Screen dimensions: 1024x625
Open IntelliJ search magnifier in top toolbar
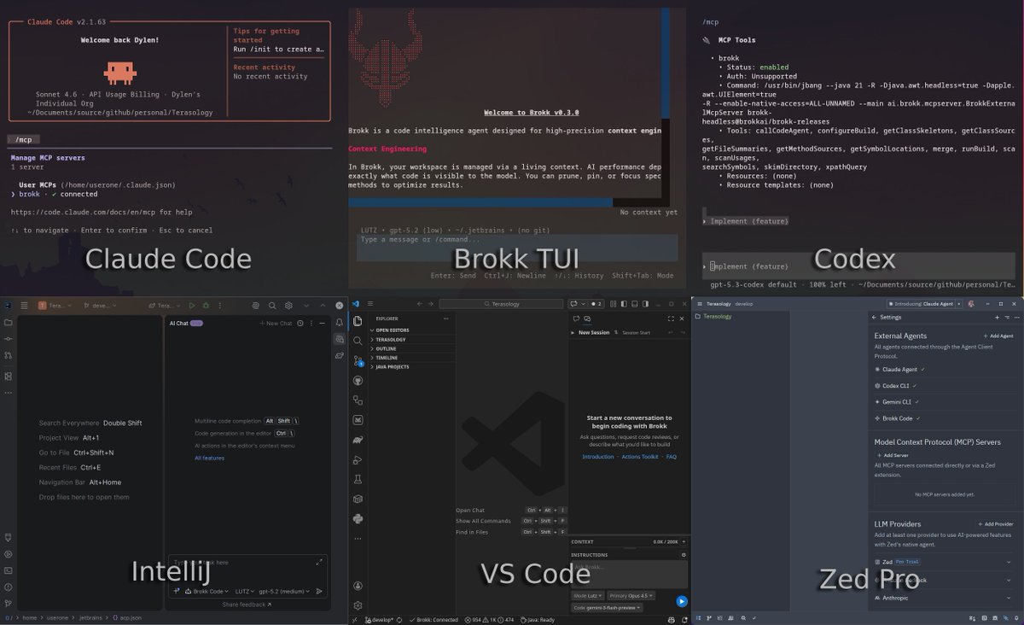click(x=272, y=306)
